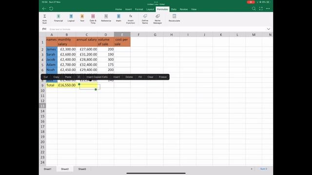
Task: Select column E header
Action: click(x=122, y=35)
